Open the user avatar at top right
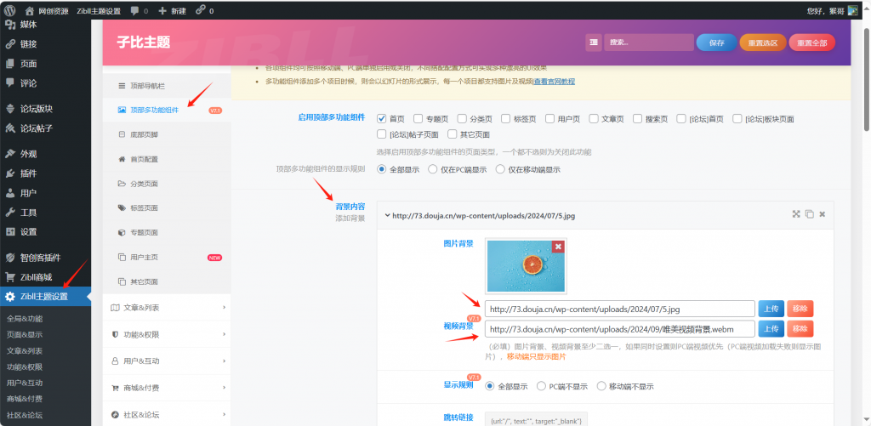 coord(852,10)
